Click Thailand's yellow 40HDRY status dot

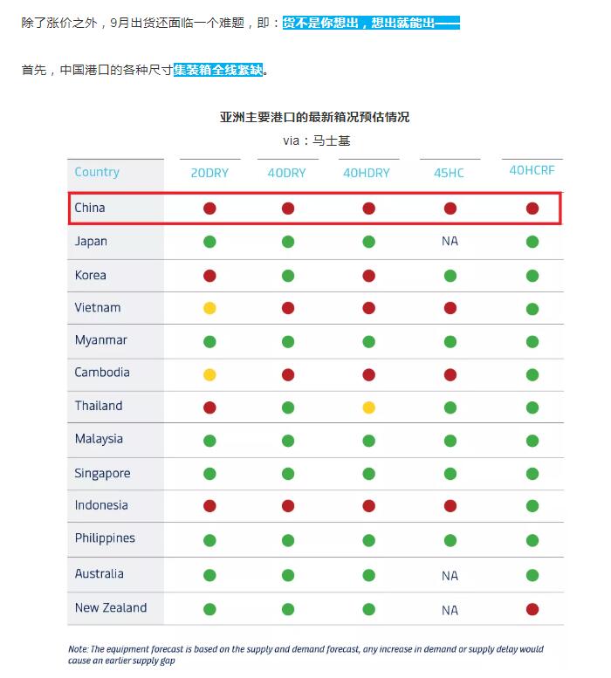coord(368,407)
